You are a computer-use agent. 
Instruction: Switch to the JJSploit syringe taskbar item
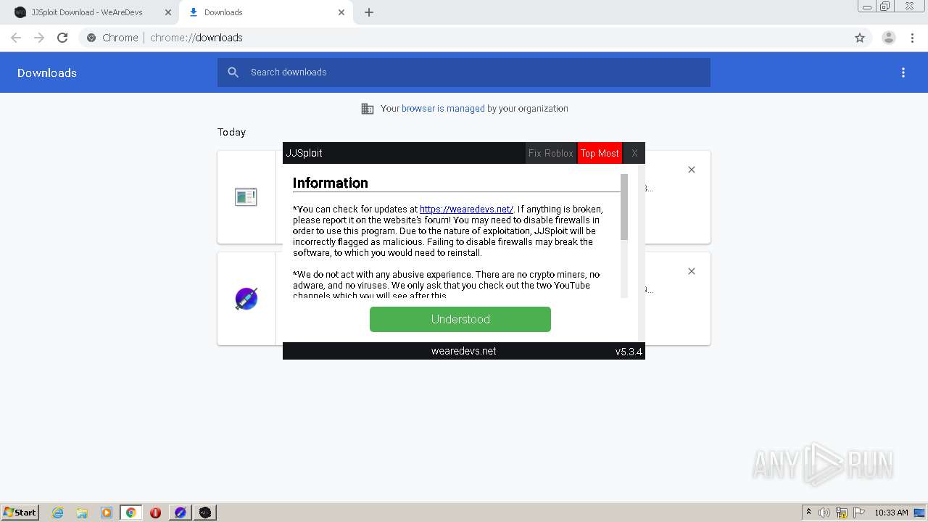[181, 513]
